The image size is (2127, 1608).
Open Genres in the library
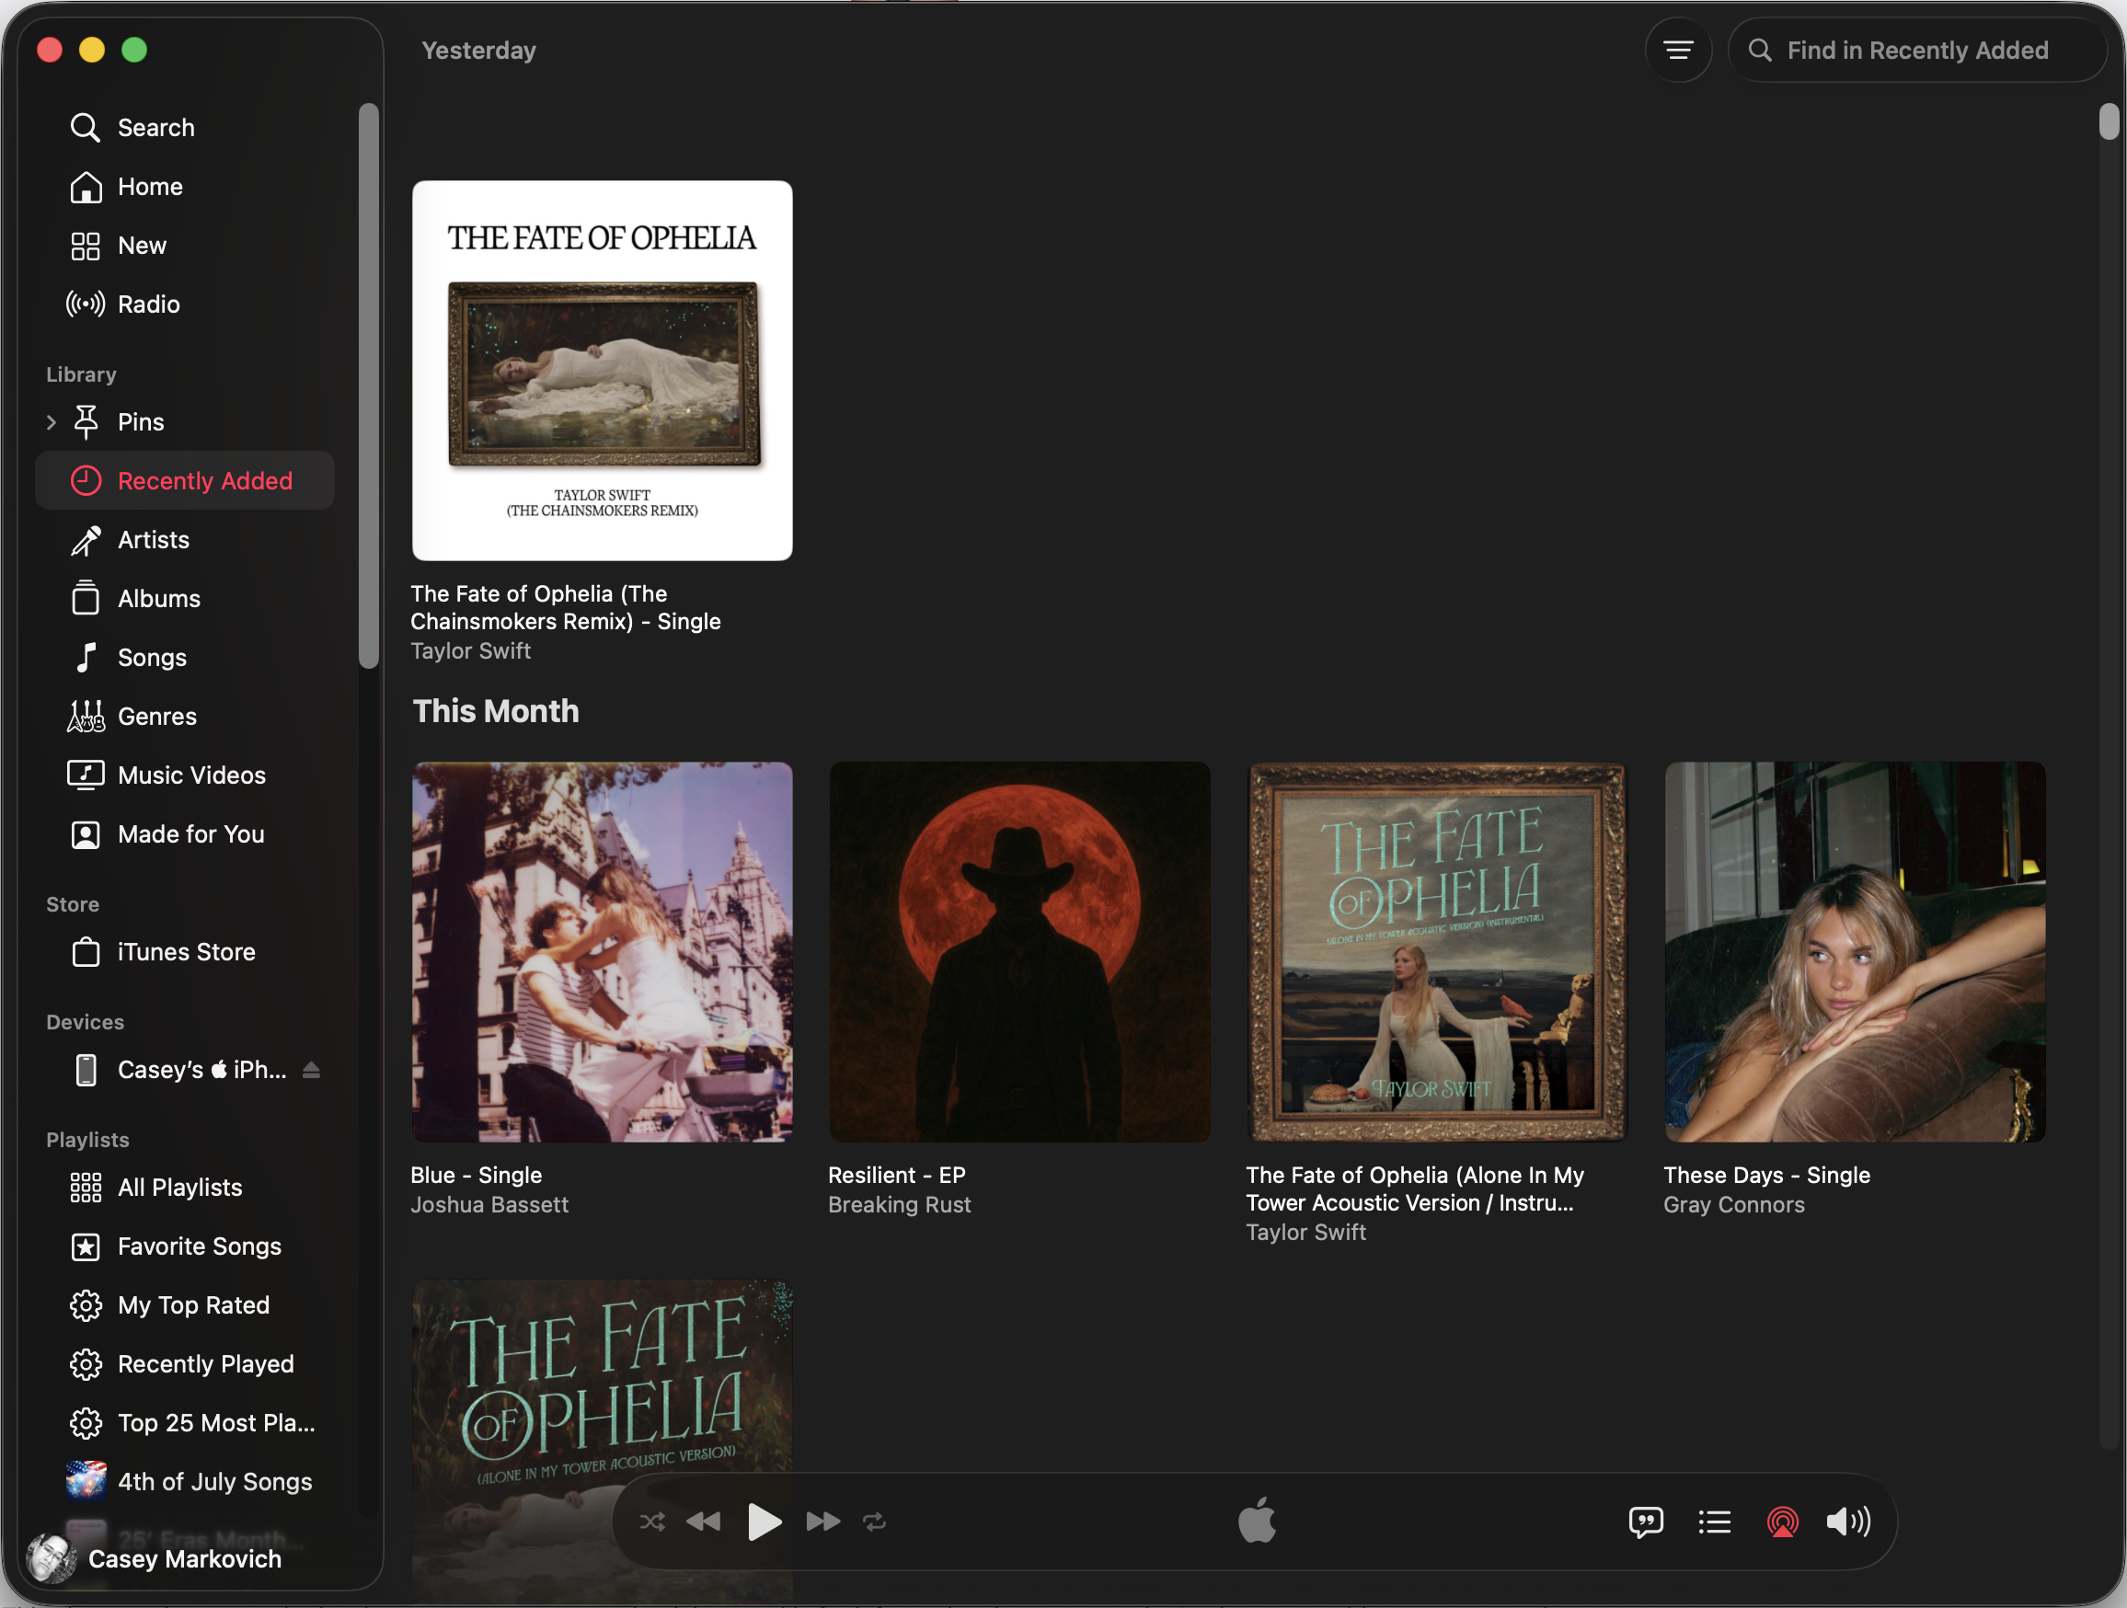click(x=156, y=717)
